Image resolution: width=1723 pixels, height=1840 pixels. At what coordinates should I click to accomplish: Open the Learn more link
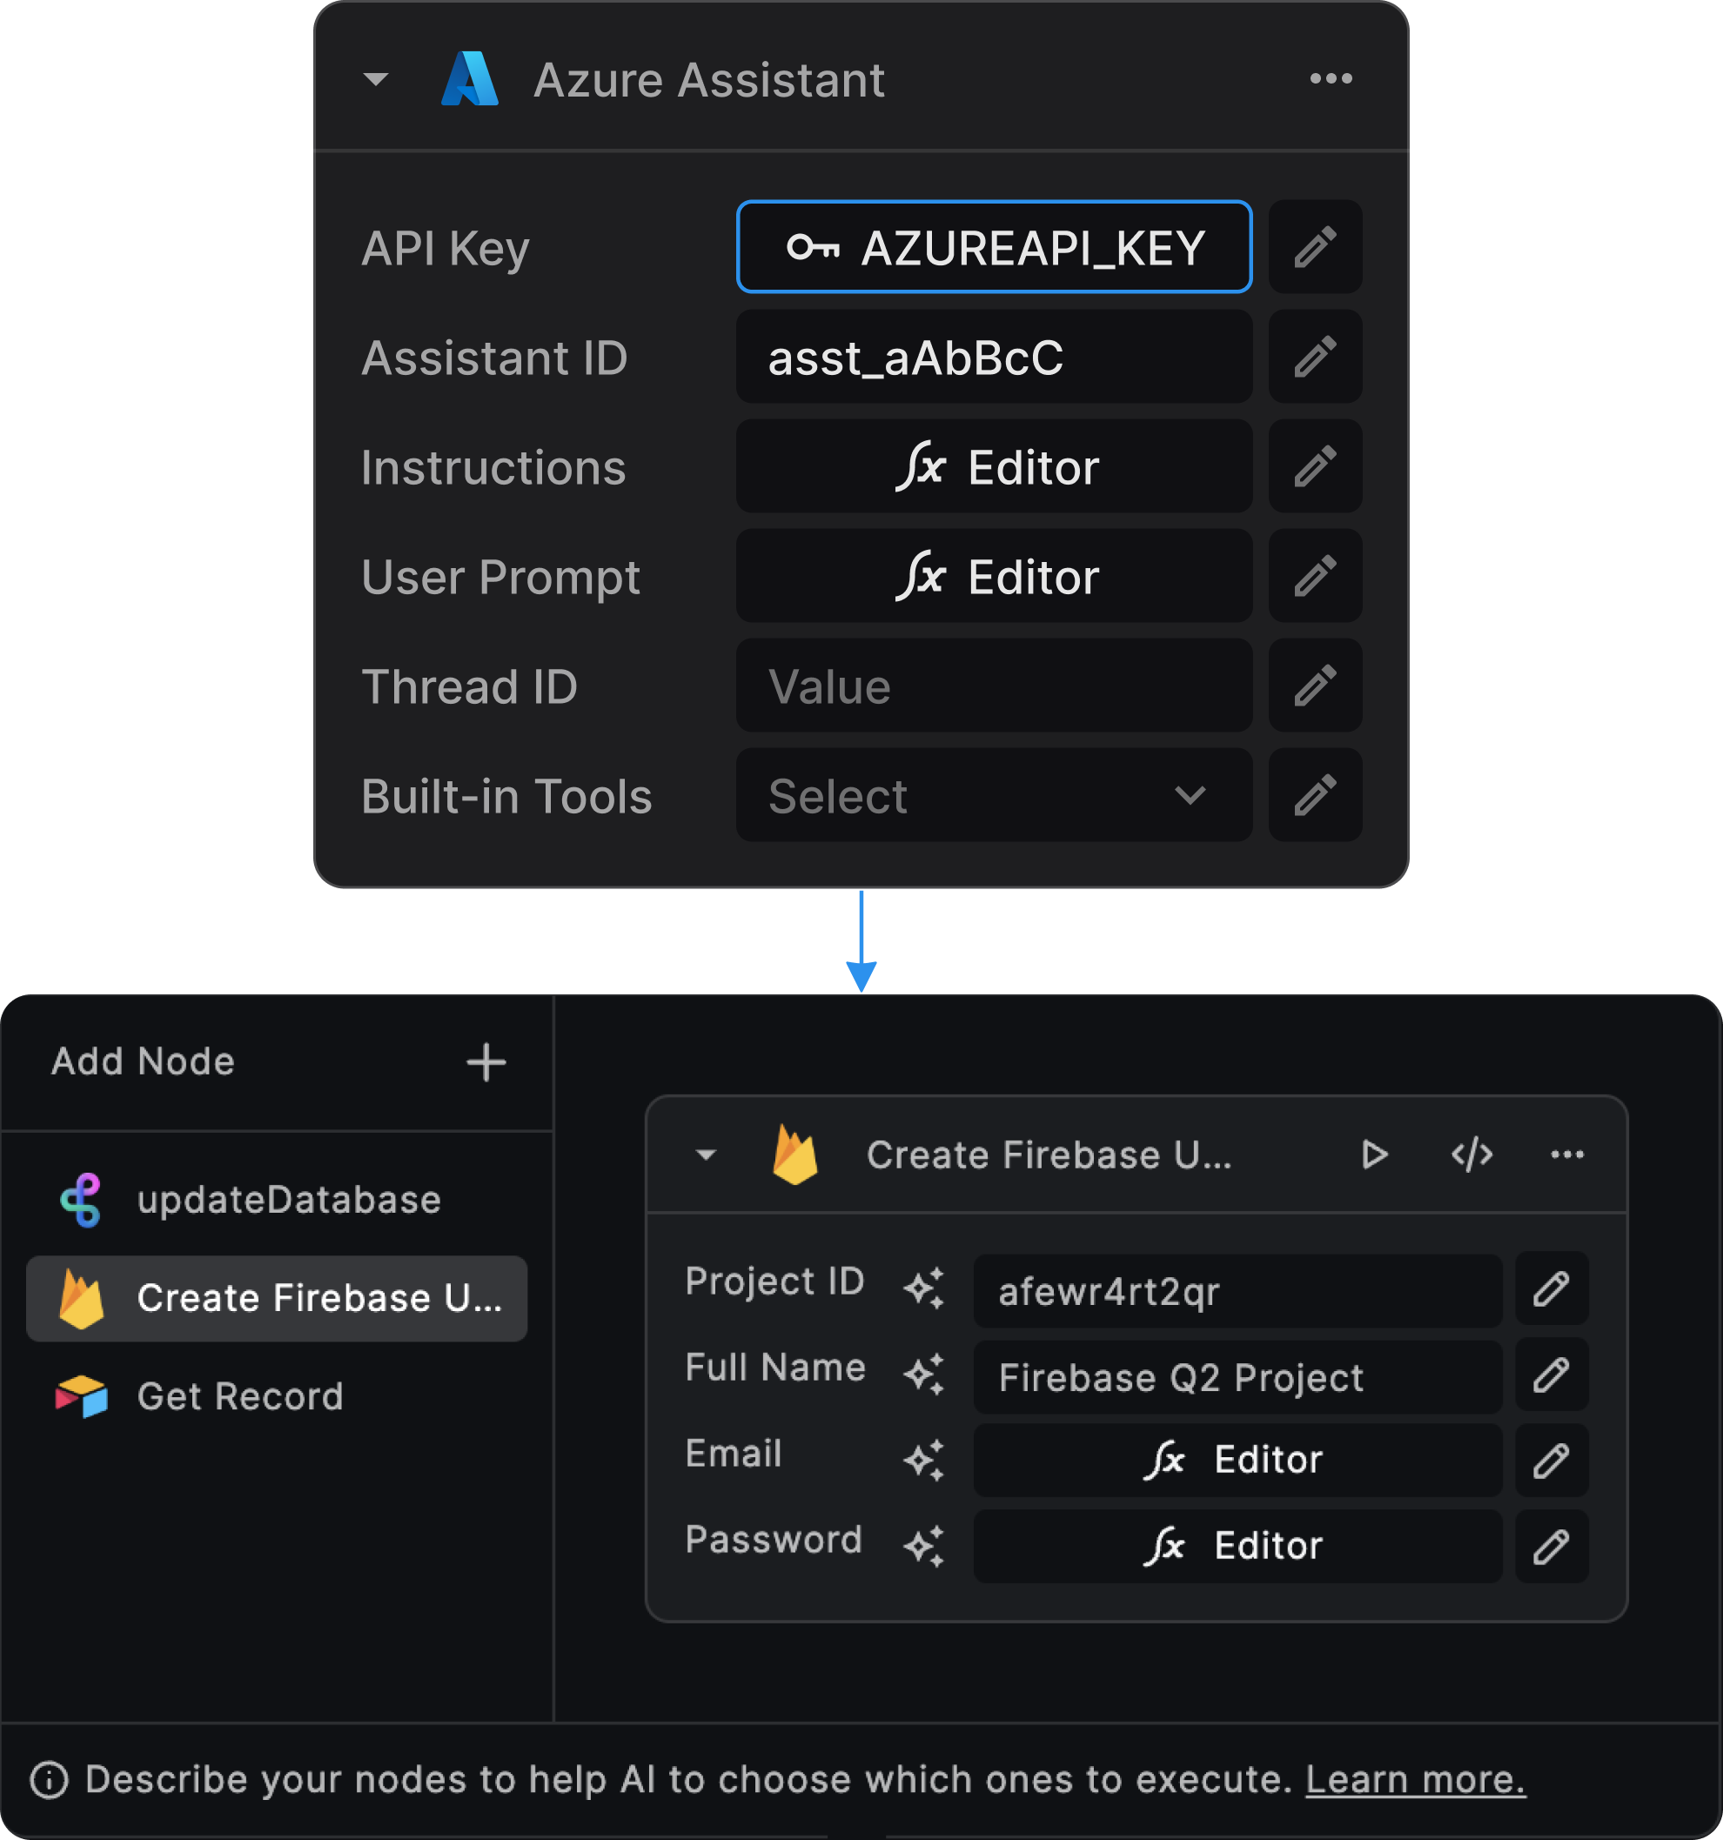click(1414, 1778)
